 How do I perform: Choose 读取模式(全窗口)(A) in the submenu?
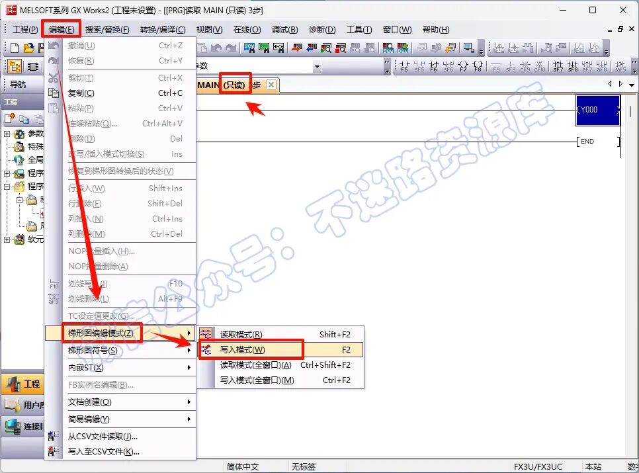(x=280, y=365)
